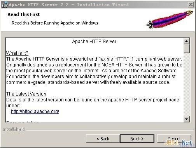Image resolution: width=196 pixels, height=148 pixels.
Task: Click the 'Read This First' header text
Action: pos(24,14)
